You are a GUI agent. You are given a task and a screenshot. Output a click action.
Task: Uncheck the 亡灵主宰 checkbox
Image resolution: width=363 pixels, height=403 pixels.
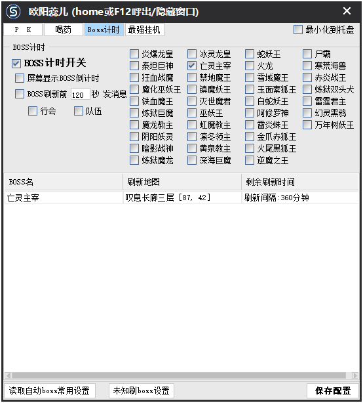192,66
